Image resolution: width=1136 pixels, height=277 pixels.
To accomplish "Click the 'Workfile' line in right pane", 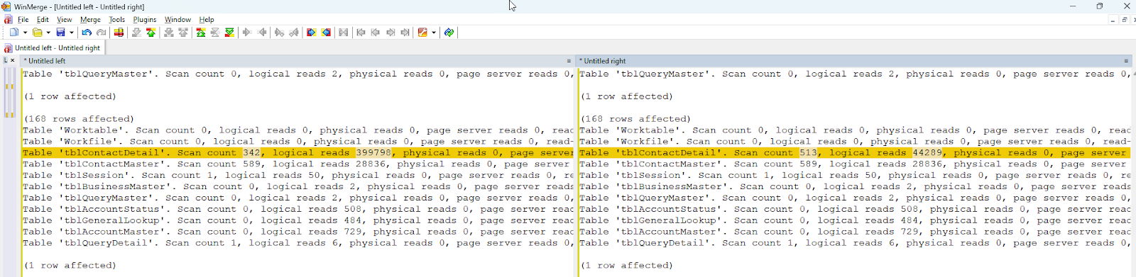I will (855, 142).
